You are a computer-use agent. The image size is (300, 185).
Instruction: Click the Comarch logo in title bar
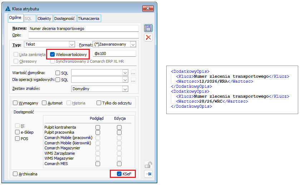pyautogui.click(x=8, y=9)
